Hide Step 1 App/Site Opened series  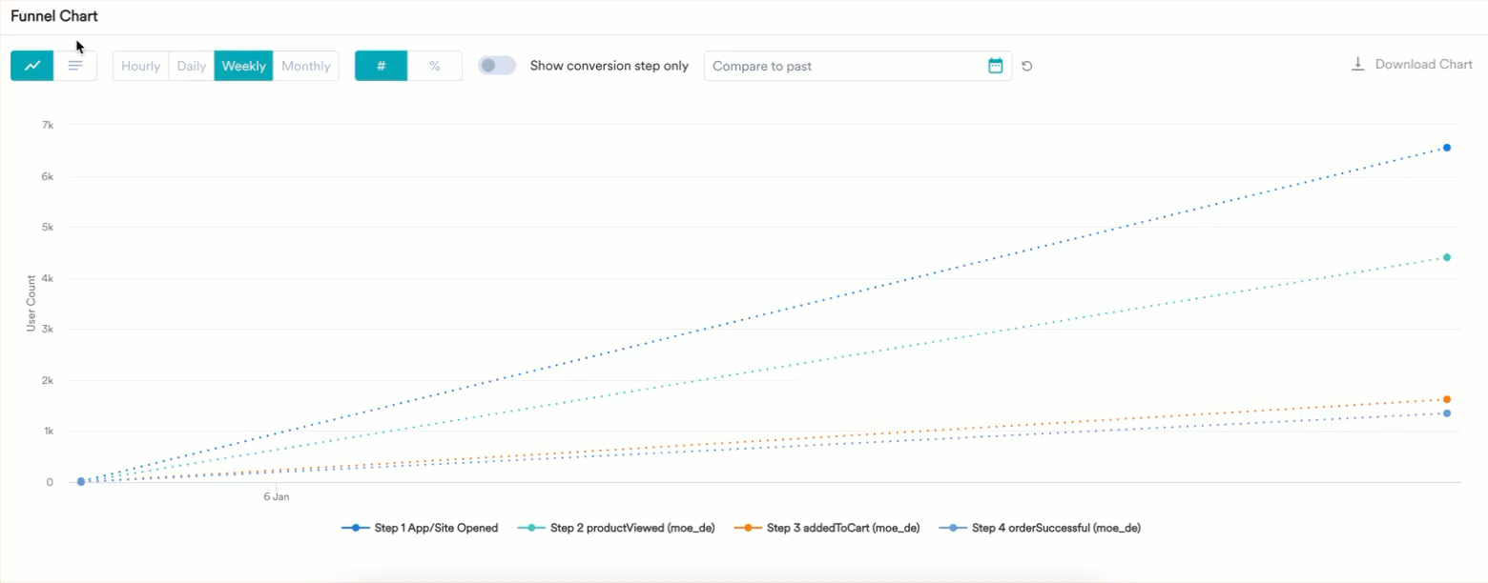click(x=420, y=528)
